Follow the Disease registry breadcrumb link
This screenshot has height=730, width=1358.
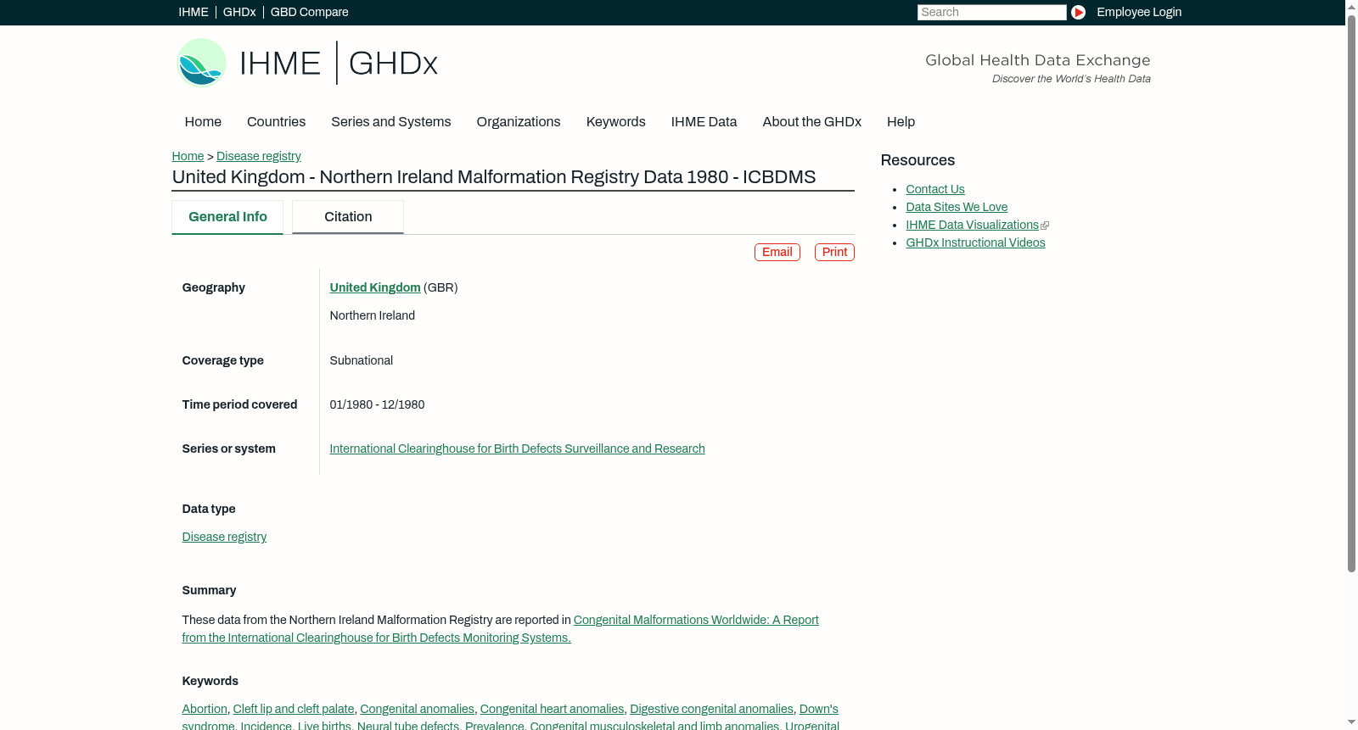pos(259,156)
